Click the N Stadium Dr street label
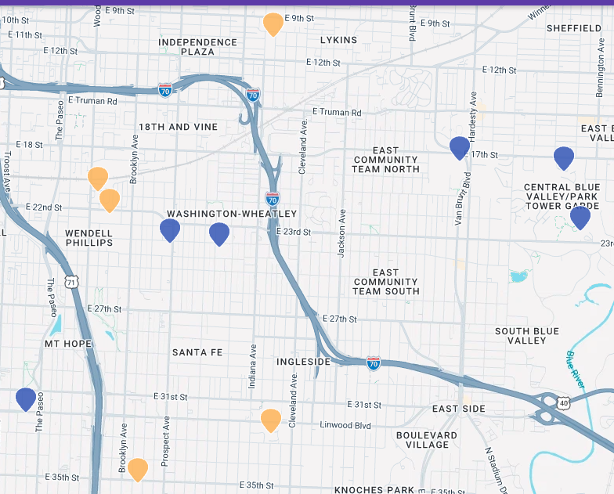Viewport: 614px width, 494px height. click(497, 470)
